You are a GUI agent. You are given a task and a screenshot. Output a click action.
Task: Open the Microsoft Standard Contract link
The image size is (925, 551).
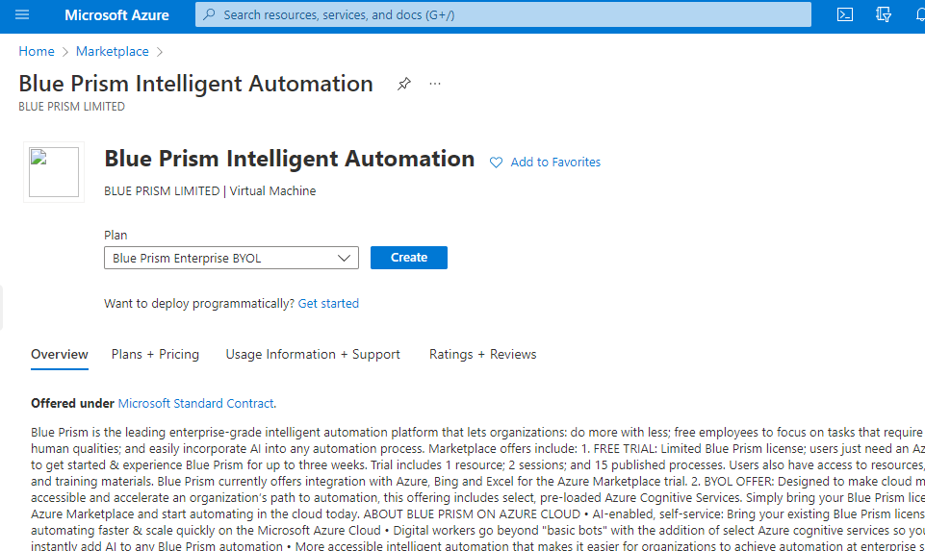click(x=196, y=404)
